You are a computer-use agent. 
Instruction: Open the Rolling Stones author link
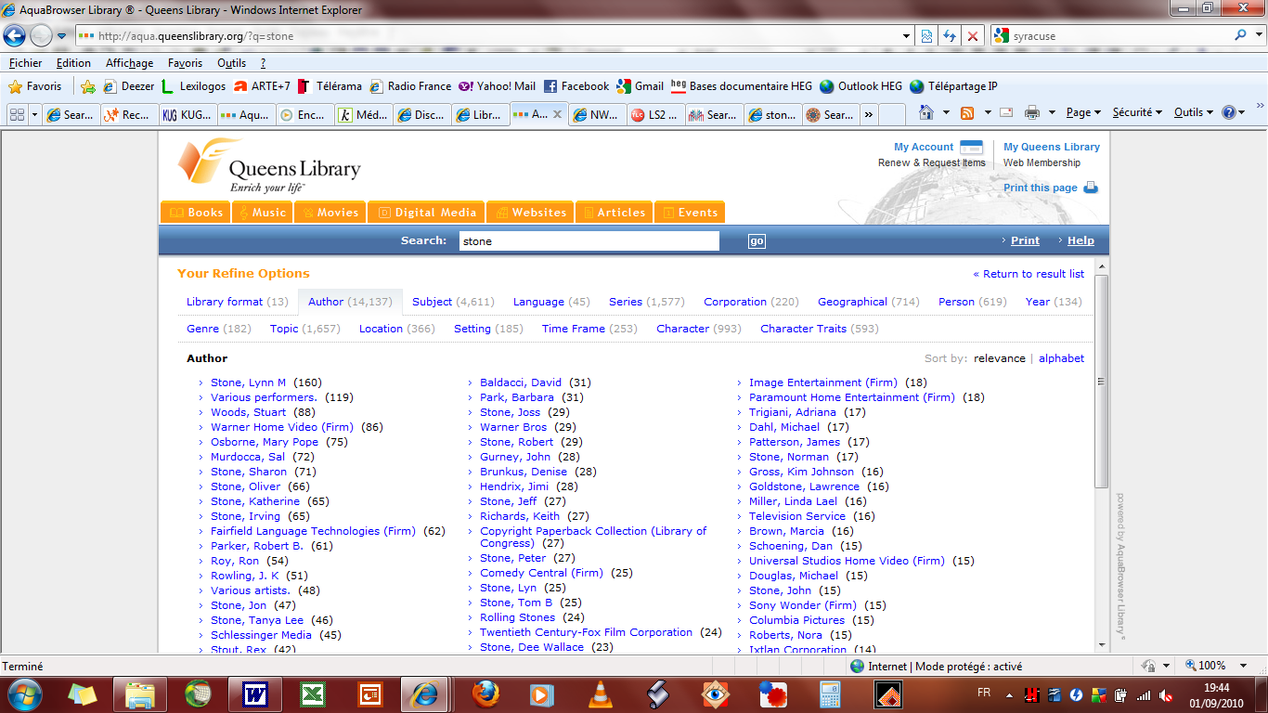click(518, 617)
